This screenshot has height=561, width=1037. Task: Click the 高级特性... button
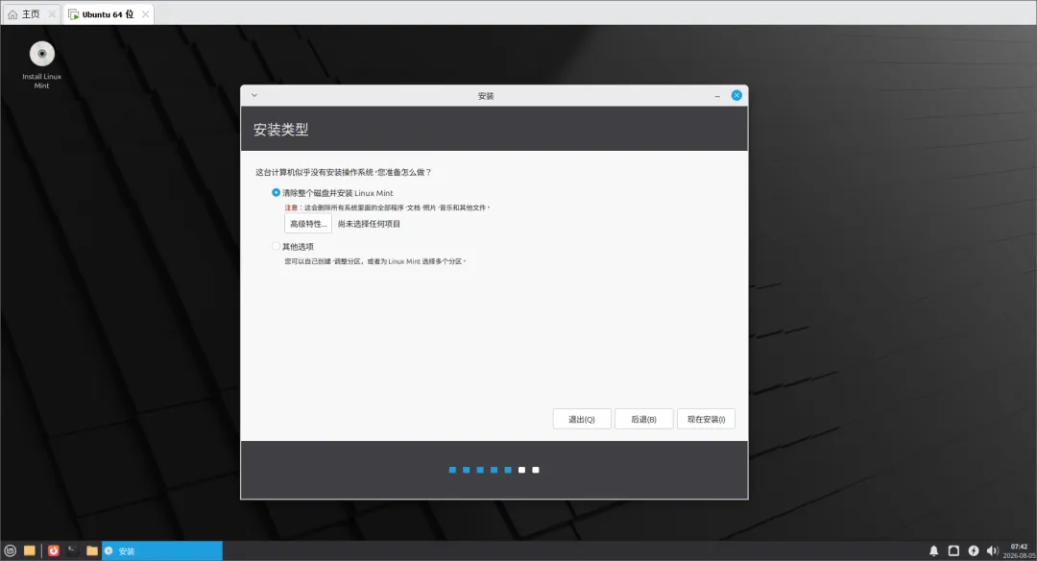point(308,224)
